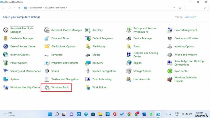Open the Sync Center green icon

(170, 71)
